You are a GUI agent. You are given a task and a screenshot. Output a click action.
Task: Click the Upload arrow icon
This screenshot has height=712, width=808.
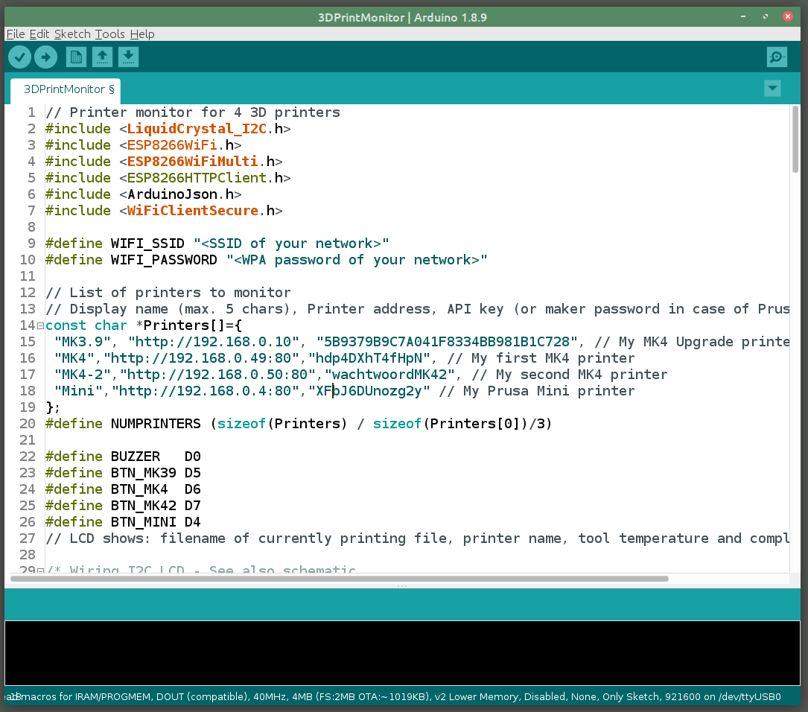pyautogui.click(x=45, y=57)
